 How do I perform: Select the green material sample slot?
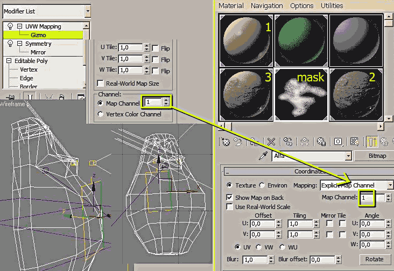(301, 40)
